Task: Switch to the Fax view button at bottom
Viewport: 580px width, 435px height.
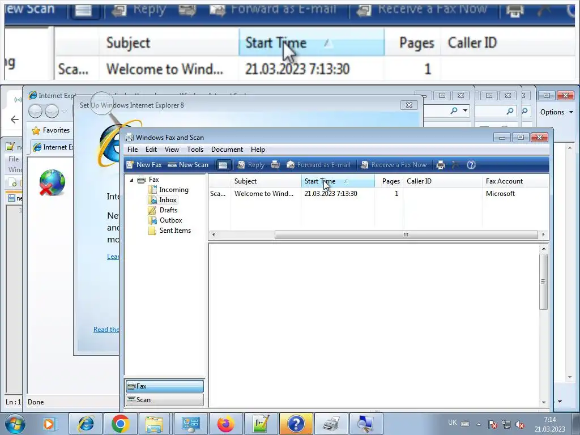Action: point(165,386)
